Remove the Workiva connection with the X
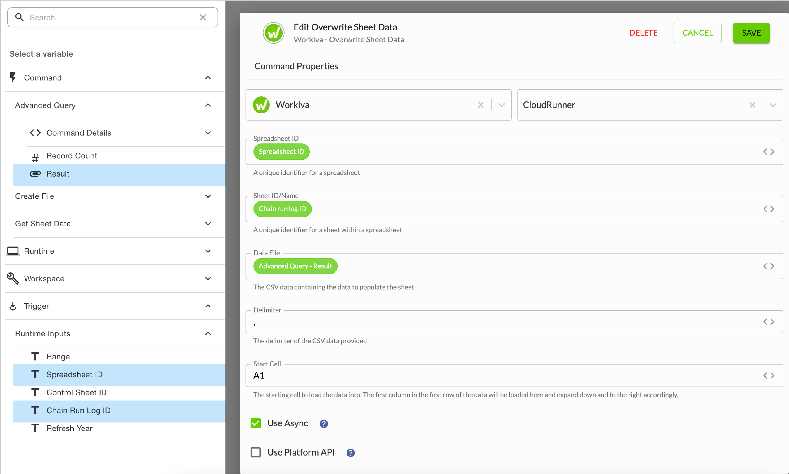The width and height of the screenshot is (789, 474). click(481, 105)
